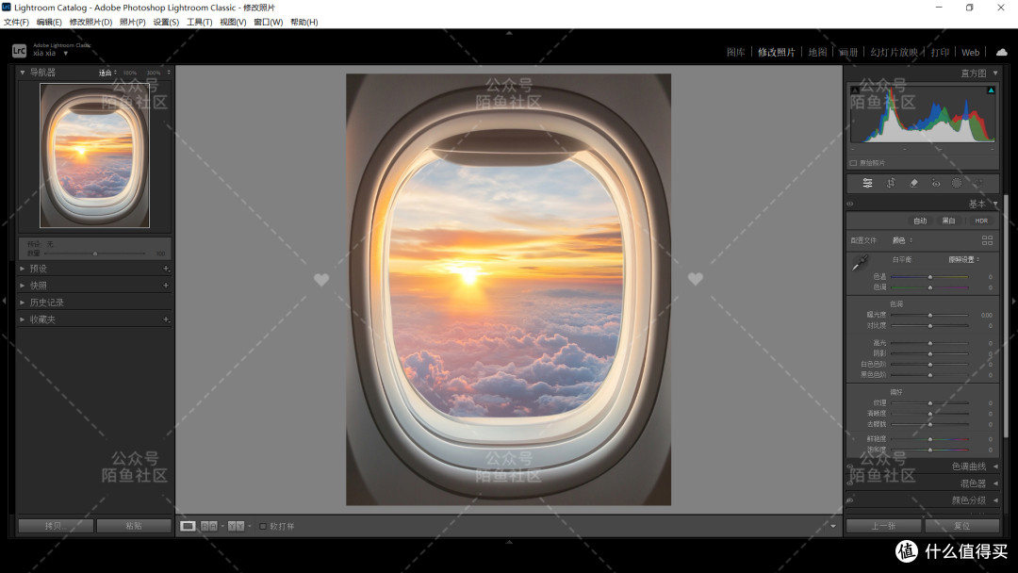This screenshot has width=1018, height=573.
Task: Open the 颜色 profile dropdown
Action: 902,240
